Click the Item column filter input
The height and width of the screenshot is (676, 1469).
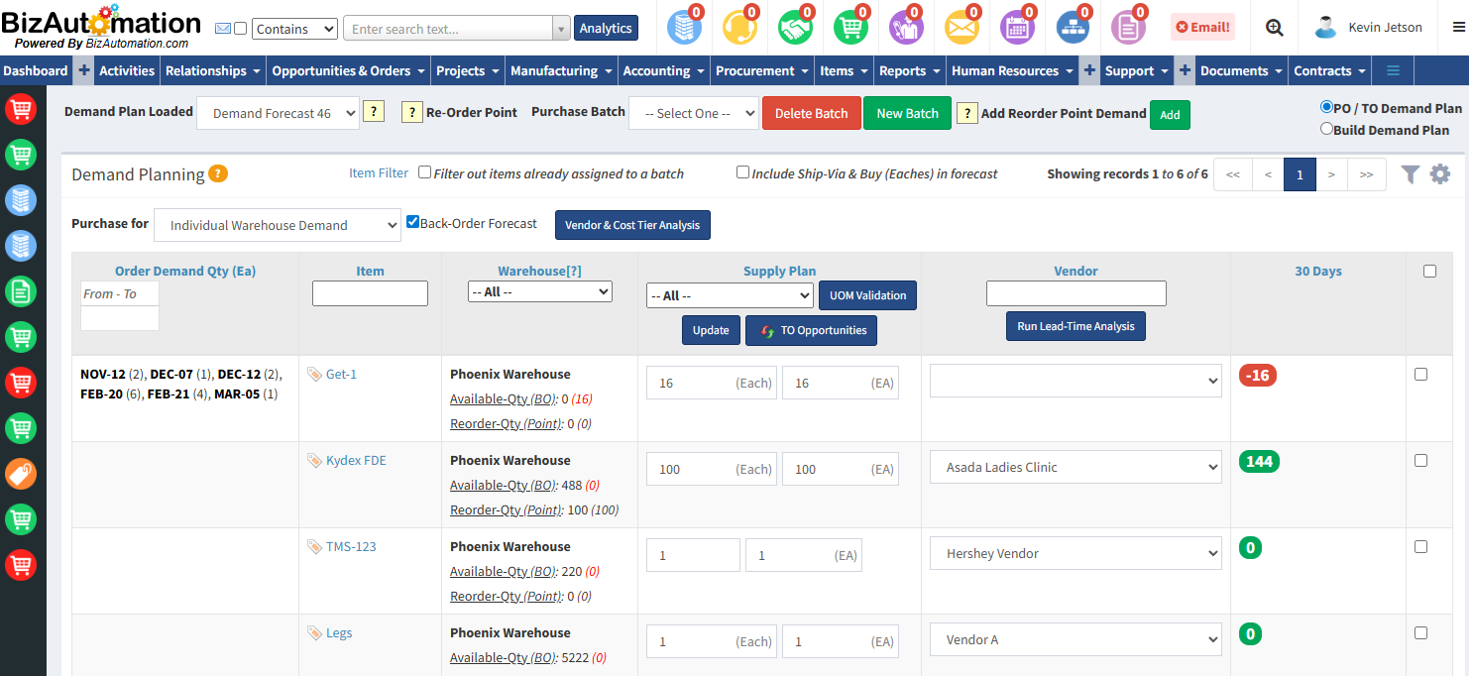click(370, 293)
